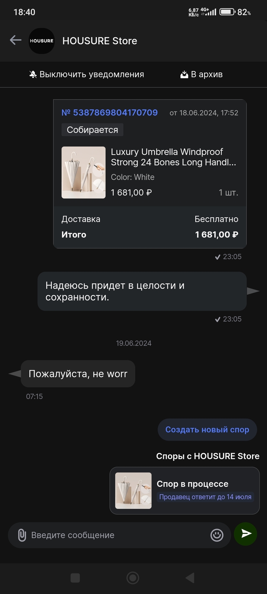Screen dimensions: 267x594
Task: Tap the archive box icon
Action: tap(184, 74)
